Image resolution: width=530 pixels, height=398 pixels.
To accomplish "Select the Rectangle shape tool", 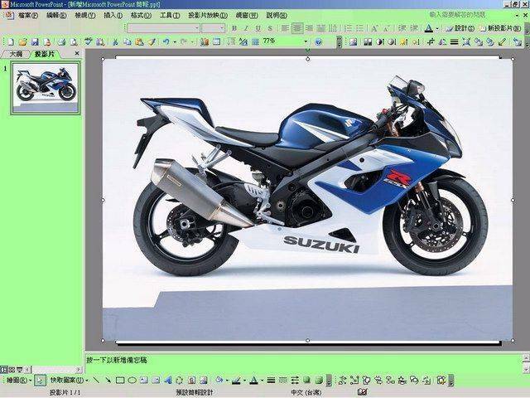I will coord(120,381).
